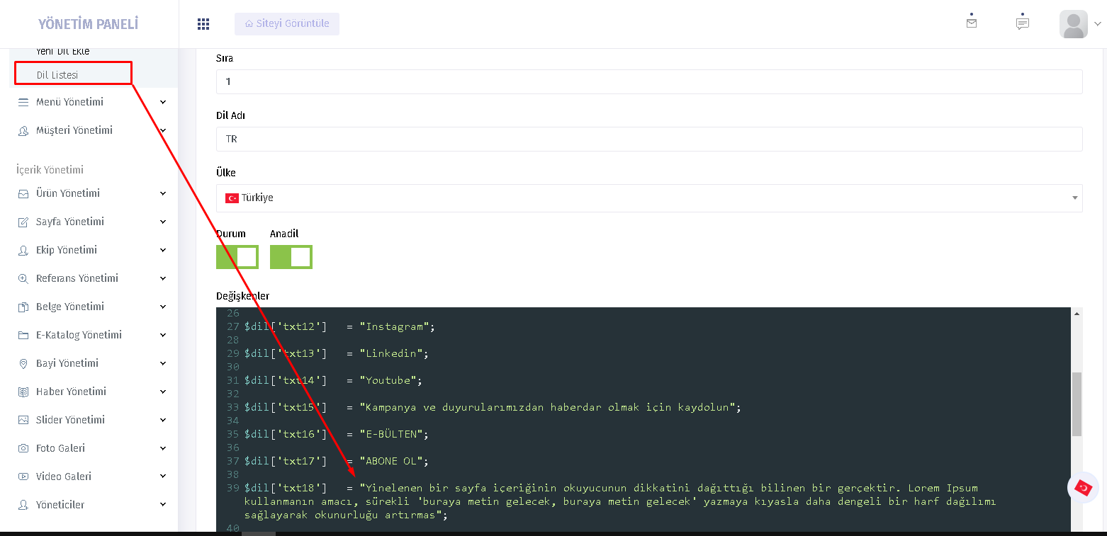Open the Ülke country dropdown
The width and height of the screenshot is (1107, 536).
(649, 198)
